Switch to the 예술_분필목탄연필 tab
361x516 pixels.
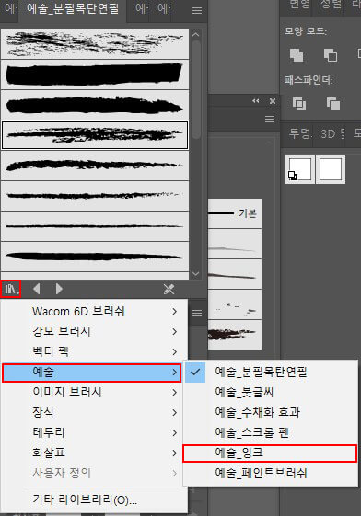tap(73, 9)
